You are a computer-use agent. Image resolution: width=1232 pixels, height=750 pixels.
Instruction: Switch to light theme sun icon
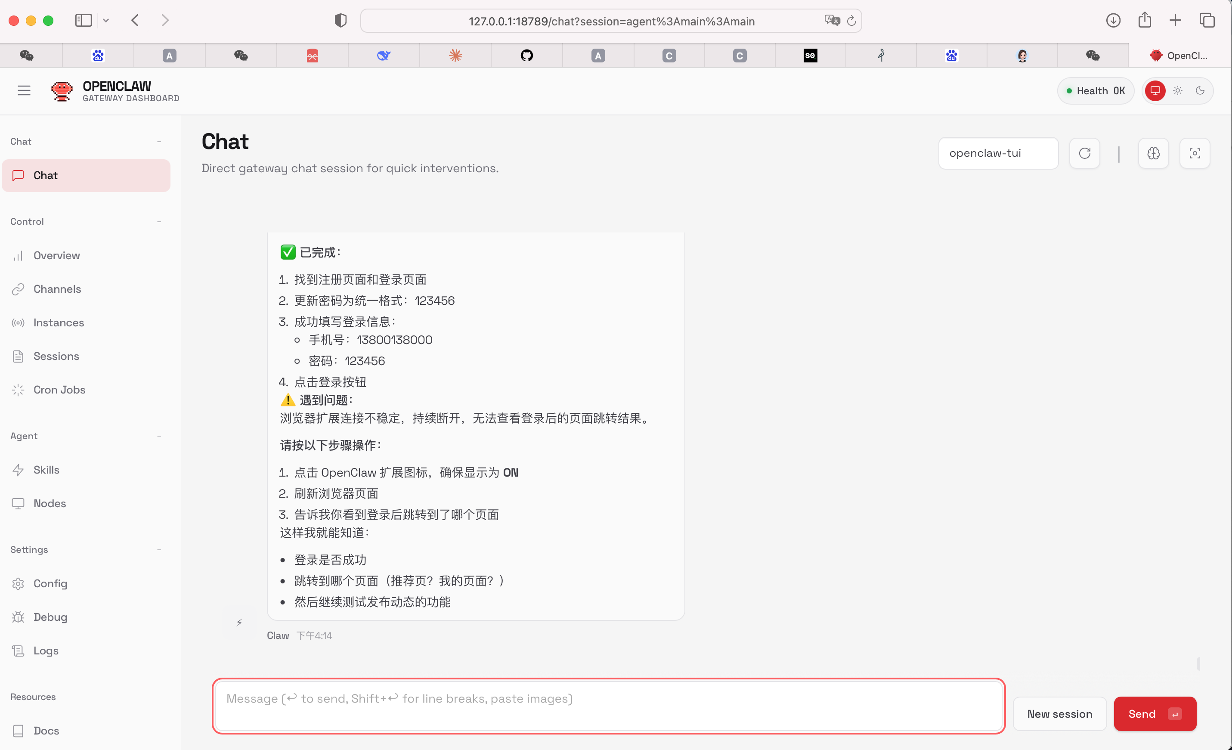(x=1177, y=90)
